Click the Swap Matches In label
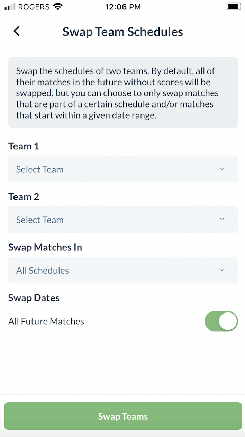 [x=45, y=247]
